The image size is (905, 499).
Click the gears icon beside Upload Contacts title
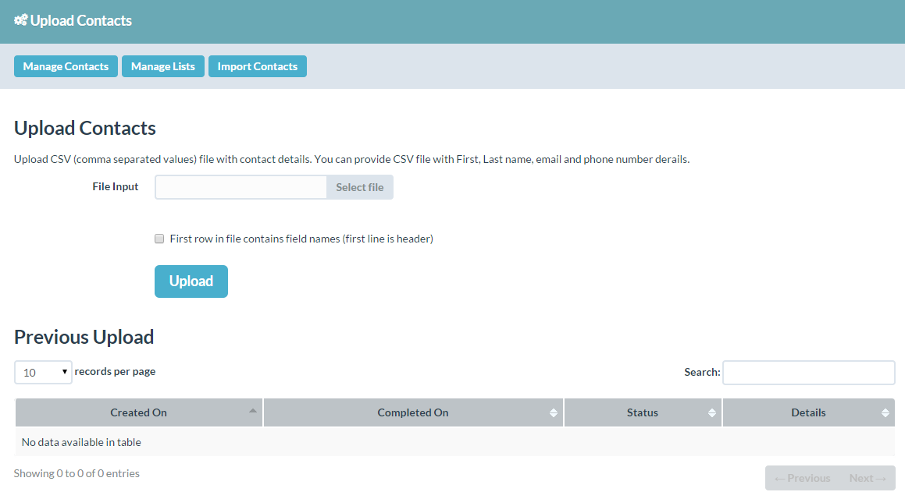pyautogui.click(x=21, y=20)
